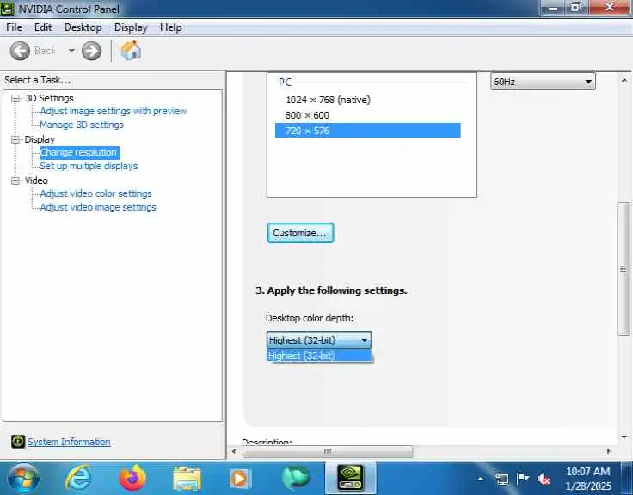Screen dimensions: 633x495
Task: Open Manage 3D settings
Action: click(x=82, y=125)
